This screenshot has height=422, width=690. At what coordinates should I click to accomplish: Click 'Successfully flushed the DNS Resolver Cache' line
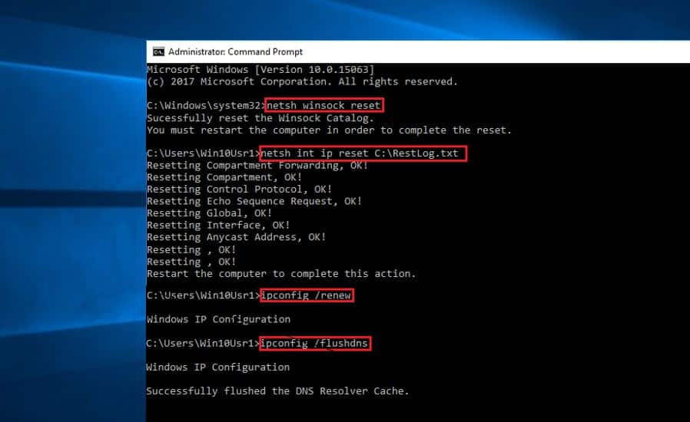[277, 391]
